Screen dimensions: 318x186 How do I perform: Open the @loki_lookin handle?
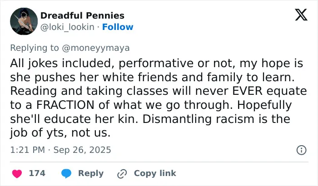(67, 27)
